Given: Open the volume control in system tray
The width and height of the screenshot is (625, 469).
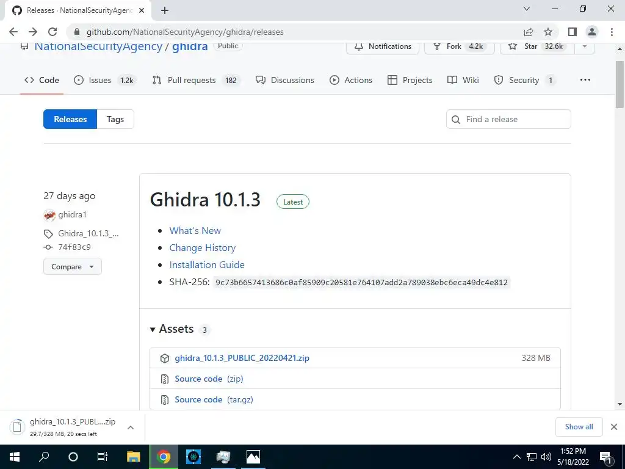Looking at the screenshot, I should pos(546,457).
